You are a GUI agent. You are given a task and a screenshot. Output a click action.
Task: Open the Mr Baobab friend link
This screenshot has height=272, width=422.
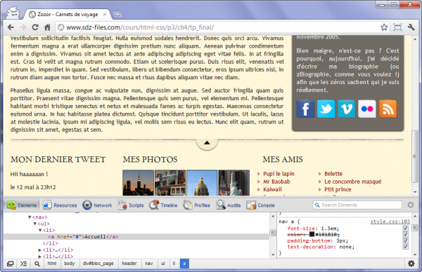(276, 182)
